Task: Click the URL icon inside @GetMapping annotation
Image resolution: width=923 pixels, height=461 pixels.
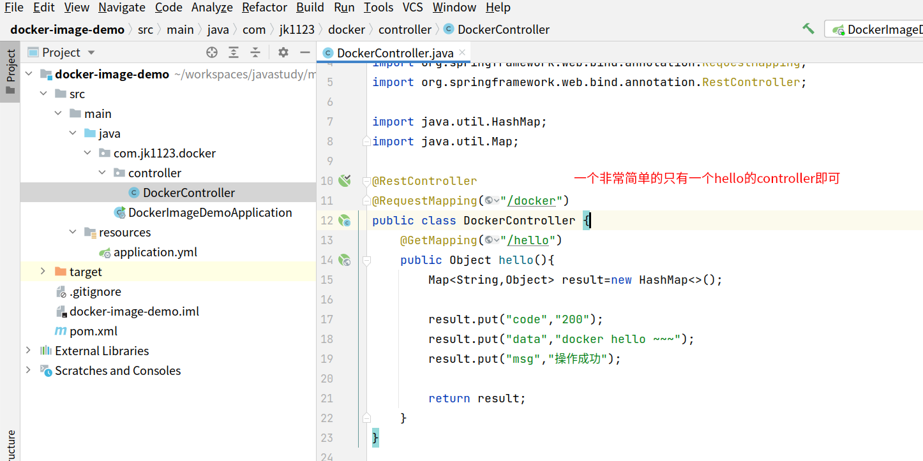Action: click(x=487, y=240)
